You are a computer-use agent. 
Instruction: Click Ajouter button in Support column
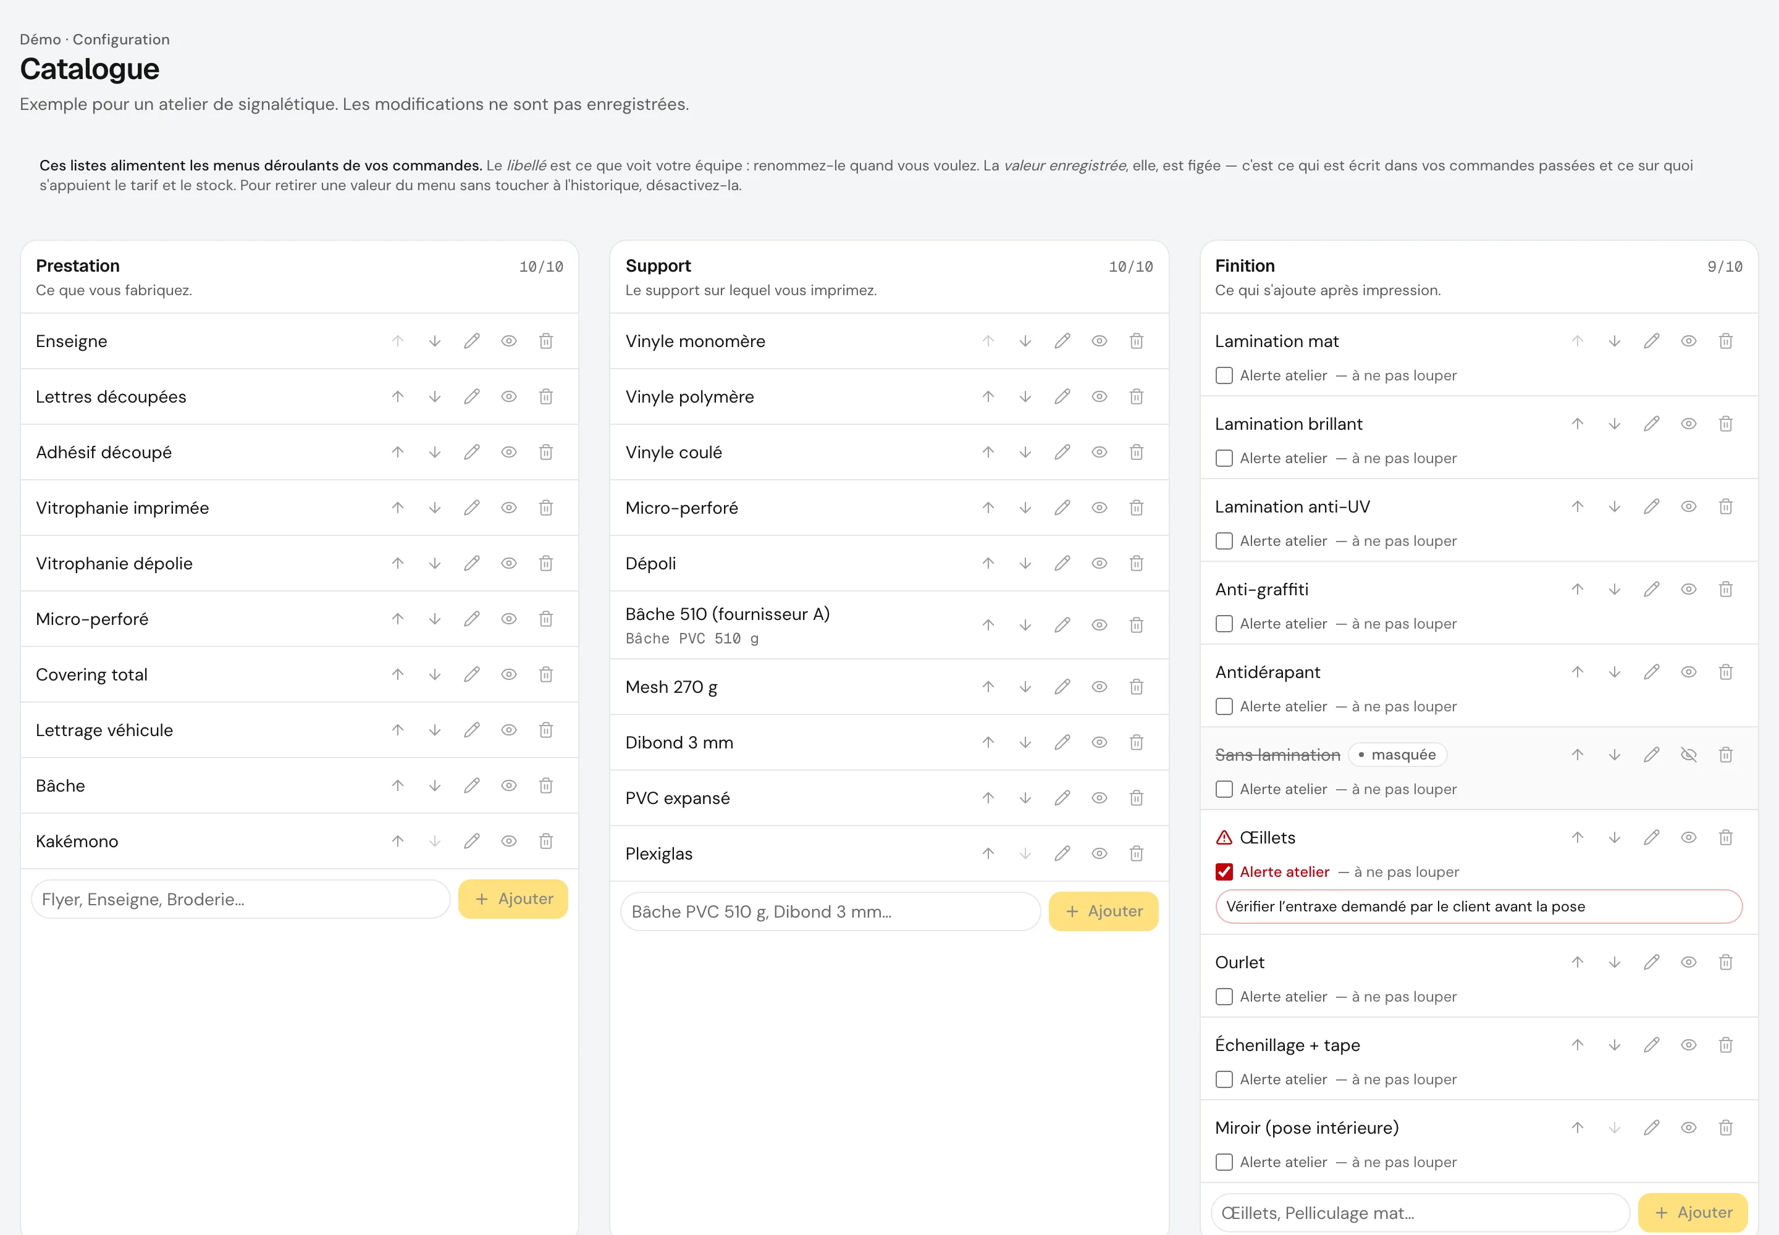pos(1103,912)
